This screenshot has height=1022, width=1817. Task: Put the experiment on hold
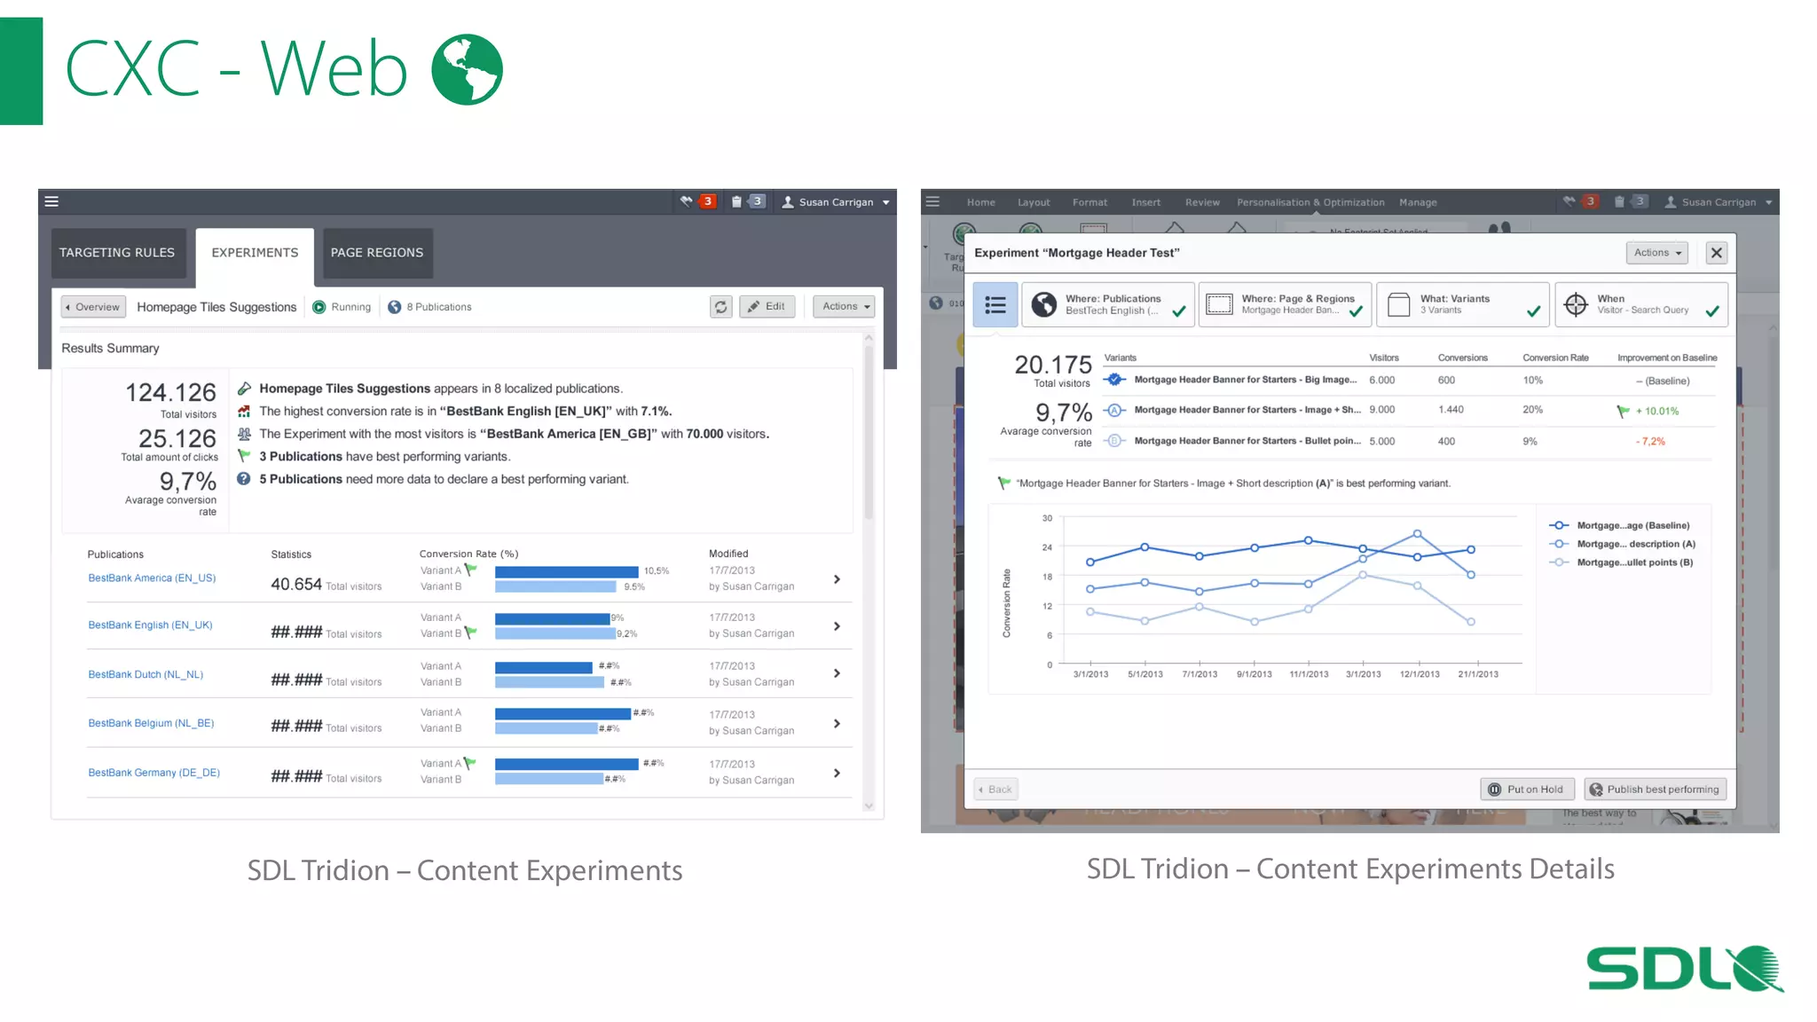(x=1527, y=790)
